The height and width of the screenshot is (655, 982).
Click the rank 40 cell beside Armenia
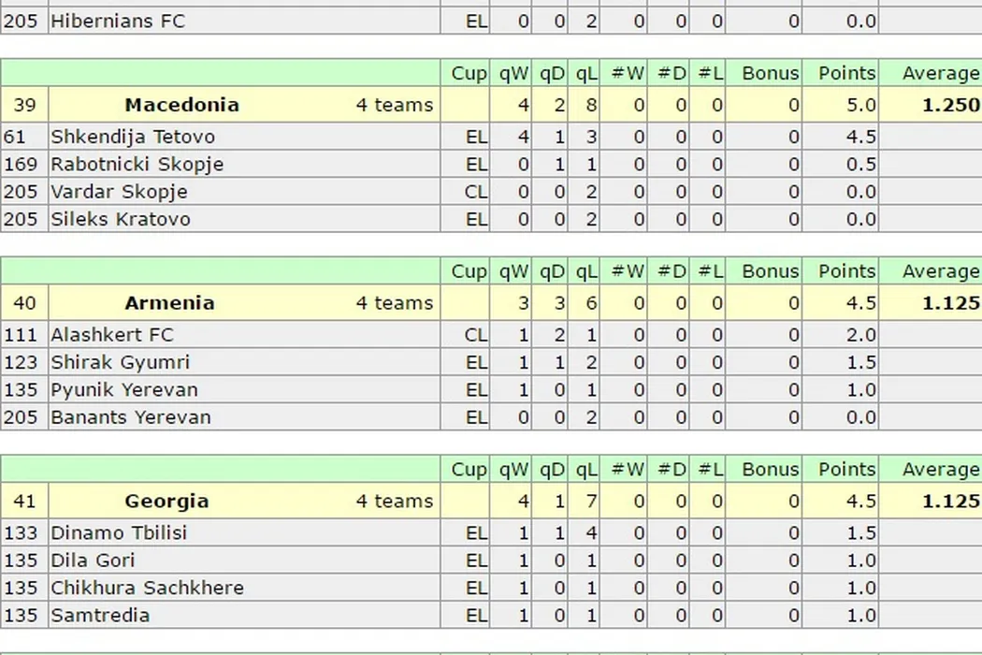pyautogui.click(x=24, y=303)
